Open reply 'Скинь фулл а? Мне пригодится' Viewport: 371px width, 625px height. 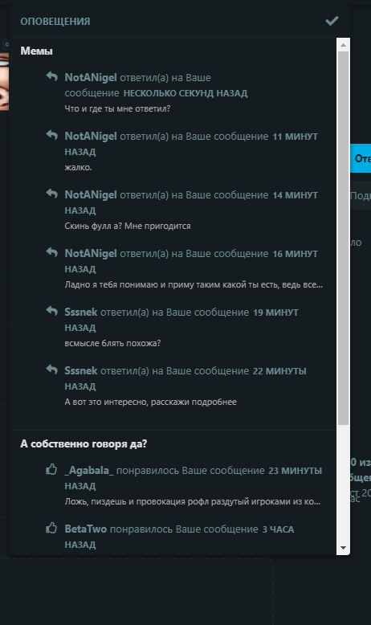click(128, 226)
